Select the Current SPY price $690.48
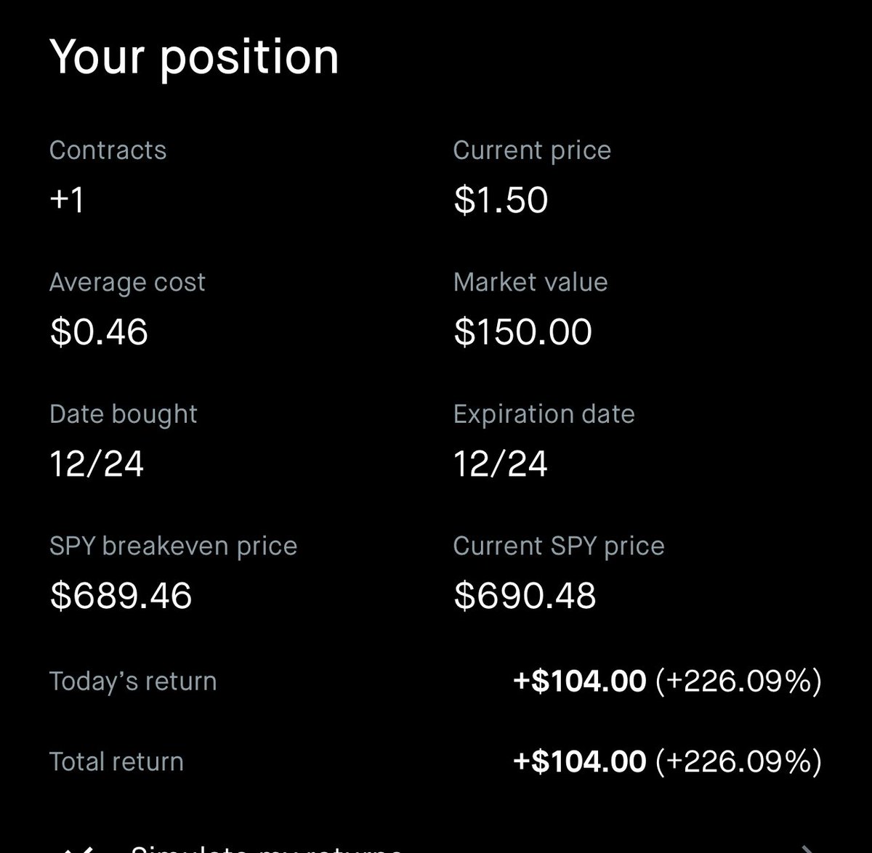This screenshot has height=853, width=872. pyautogui.click(x=525, y=596)
